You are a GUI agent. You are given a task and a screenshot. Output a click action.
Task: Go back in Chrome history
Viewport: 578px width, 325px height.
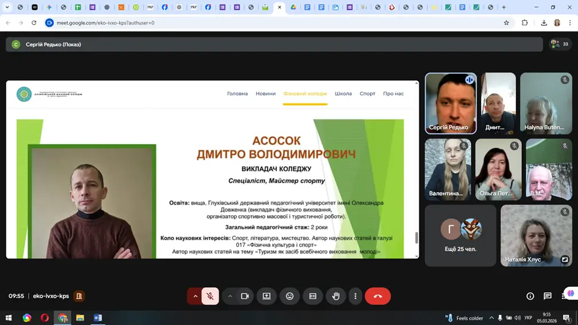8,23
